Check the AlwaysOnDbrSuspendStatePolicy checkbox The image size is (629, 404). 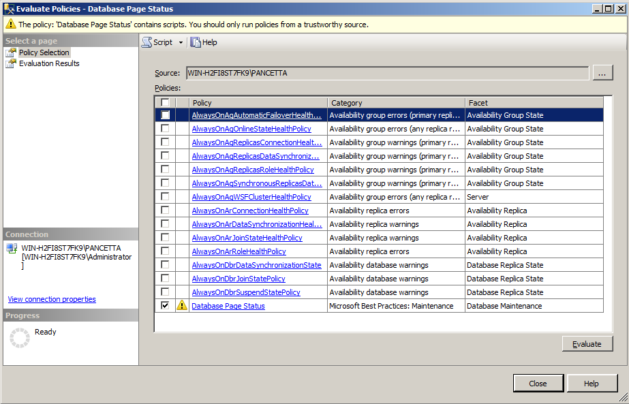point(165,292)
